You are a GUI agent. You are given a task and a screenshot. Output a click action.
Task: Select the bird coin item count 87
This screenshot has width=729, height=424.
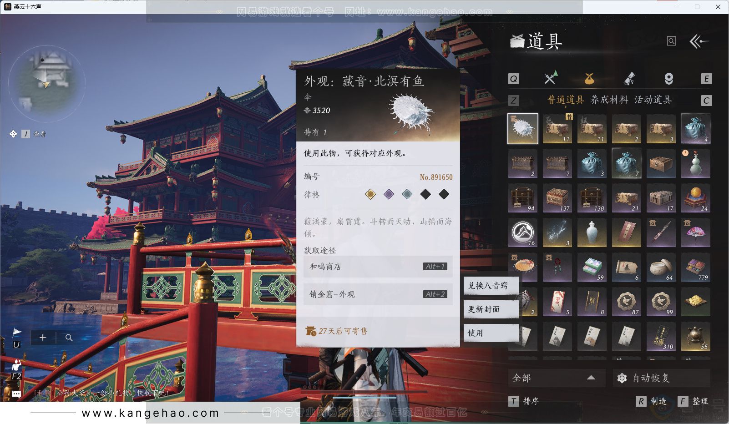[x=627, y=302]
